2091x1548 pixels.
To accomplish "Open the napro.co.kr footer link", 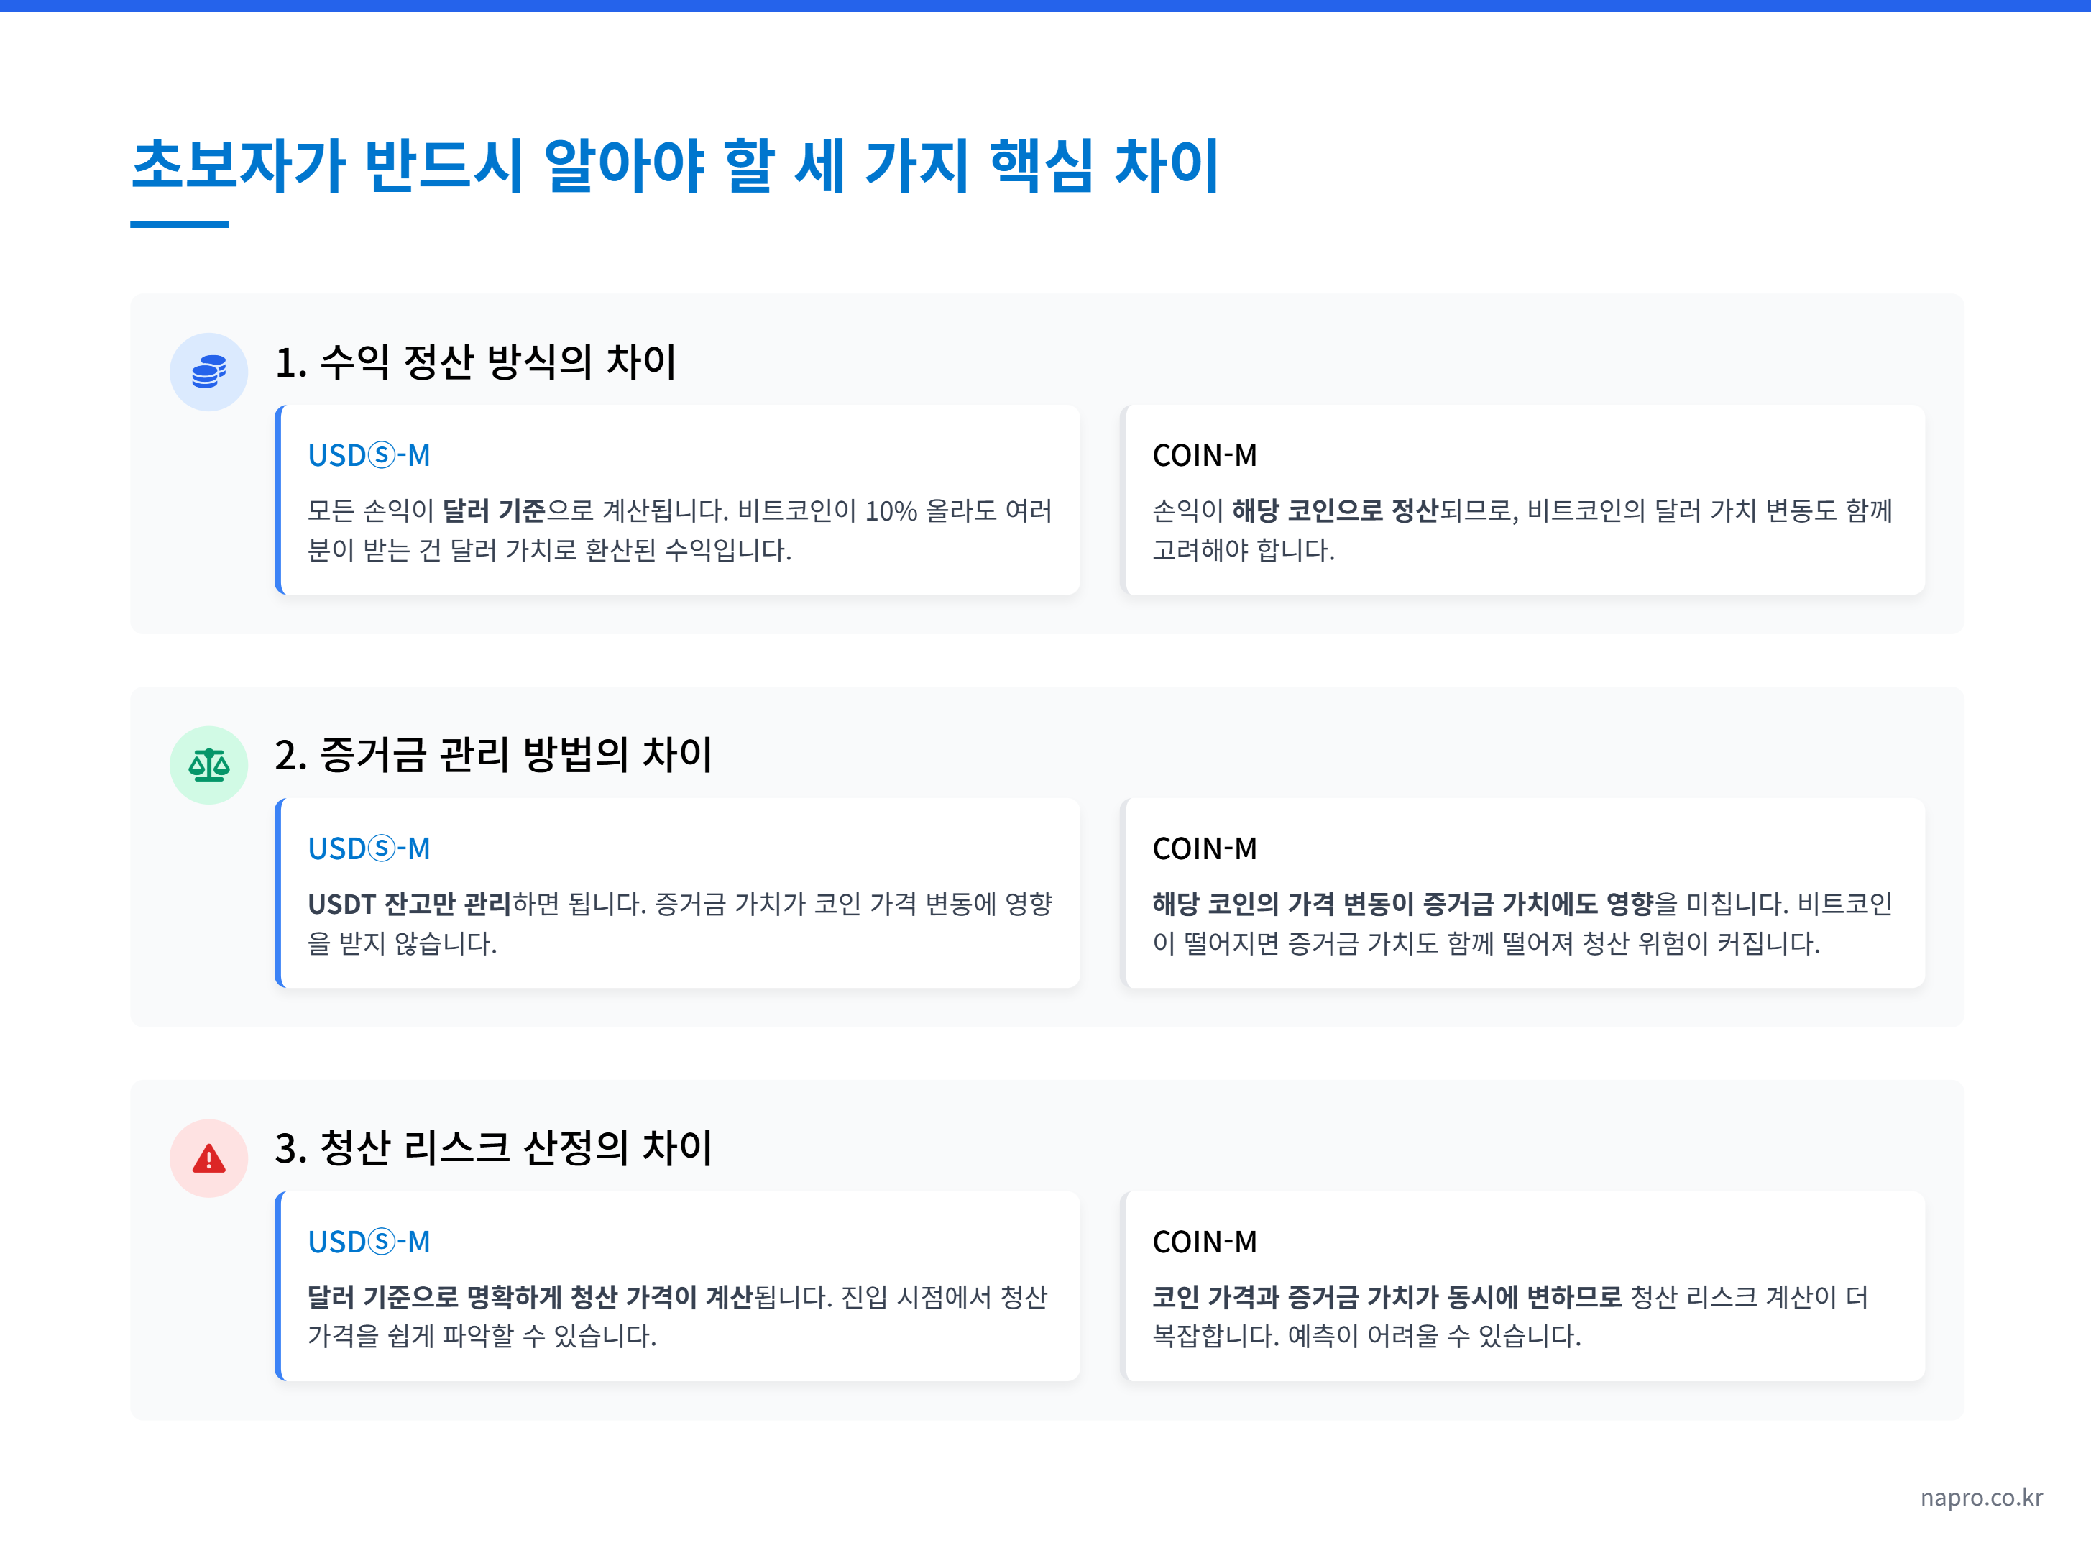I will coord(1980,1496).
